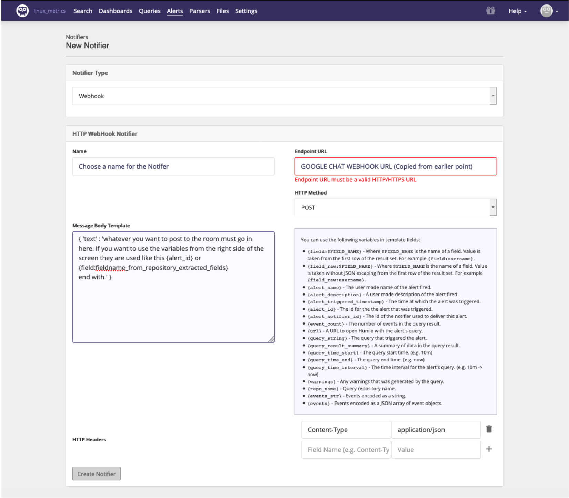Open the Parsers menu item

click(x=200, y=11)
